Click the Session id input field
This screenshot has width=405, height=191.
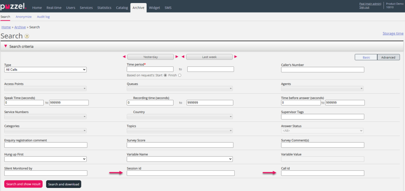180,173
